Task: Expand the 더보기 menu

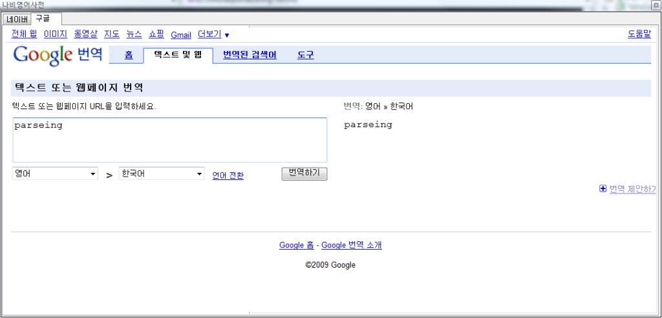Action: tap(213, 35)
